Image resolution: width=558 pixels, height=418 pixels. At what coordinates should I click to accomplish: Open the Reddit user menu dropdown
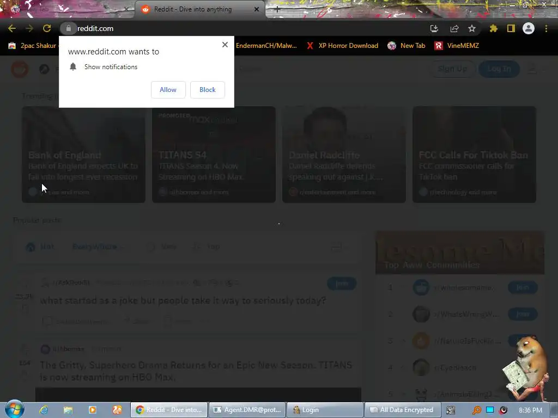click(536, 69)
